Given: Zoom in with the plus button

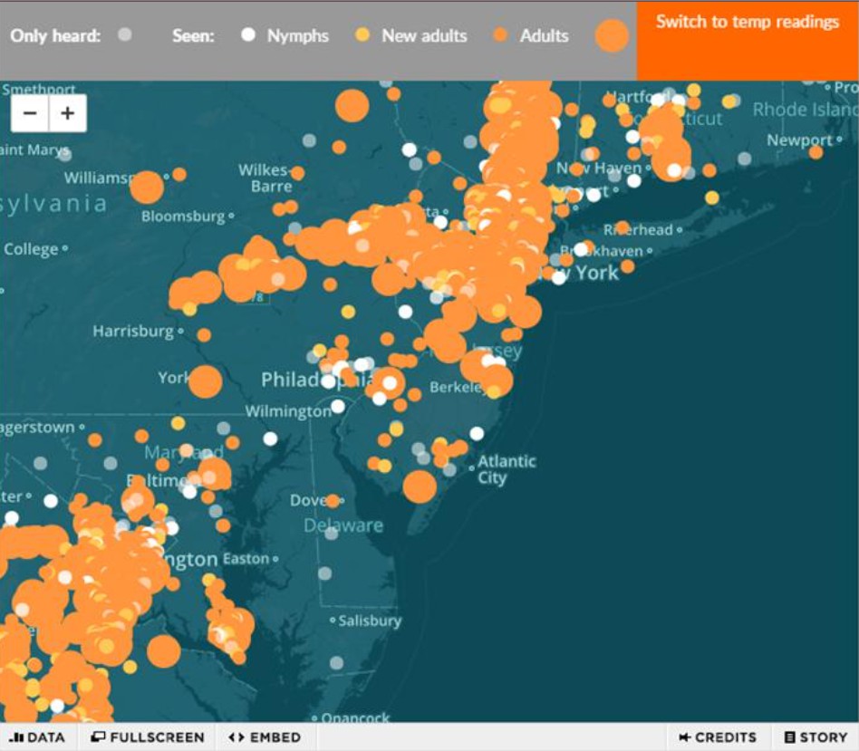Looking at the screenshot, I should 68,114.
